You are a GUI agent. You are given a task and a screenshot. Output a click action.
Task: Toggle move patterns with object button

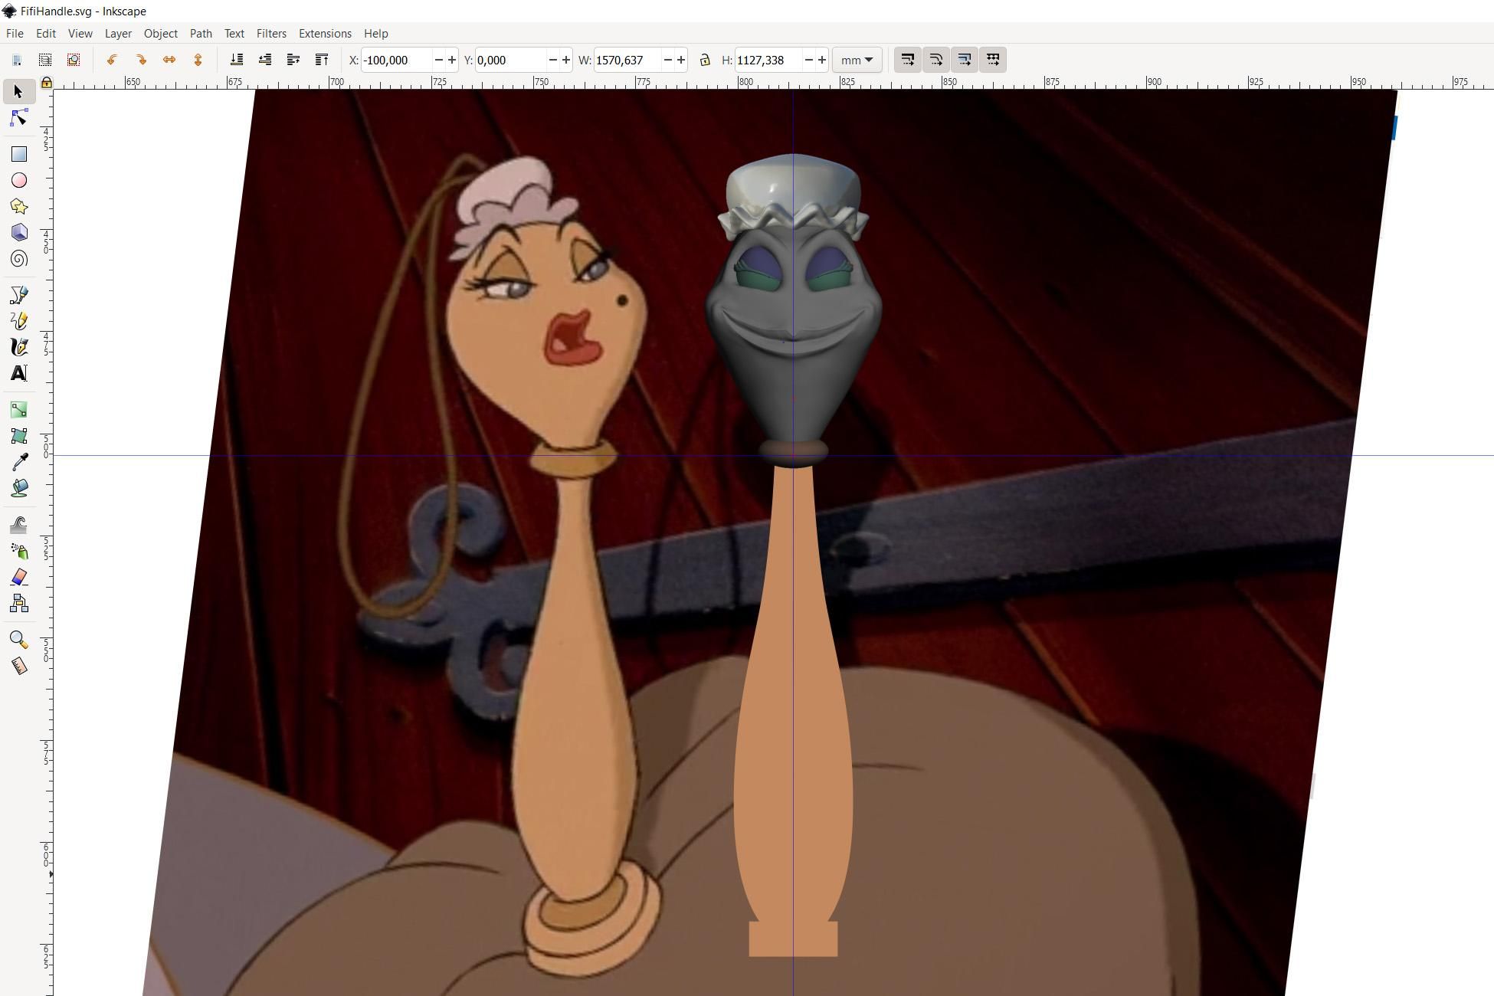[993, 60]
